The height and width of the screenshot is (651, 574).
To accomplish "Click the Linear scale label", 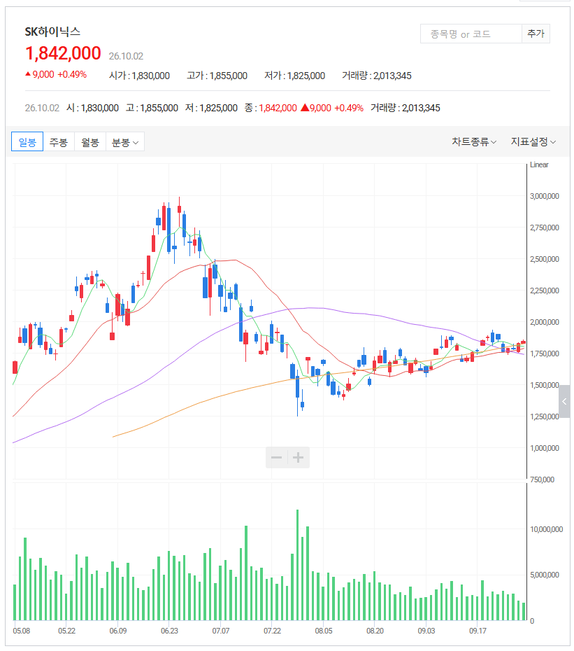I will [x=539, y=164].
